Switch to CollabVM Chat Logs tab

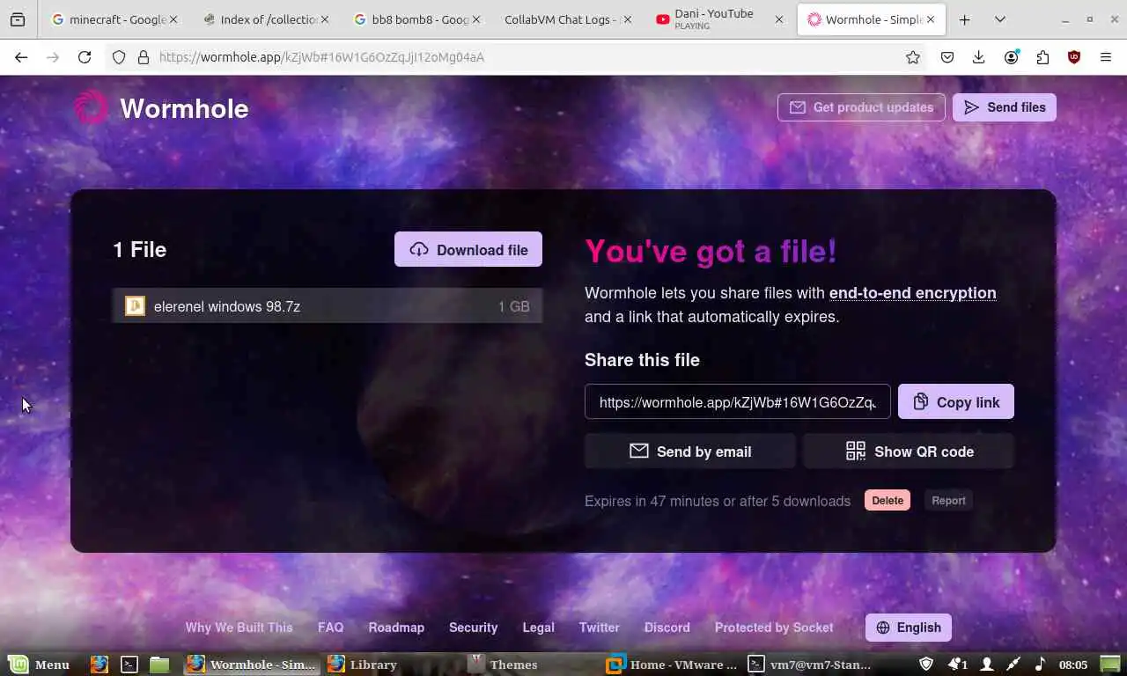(568, 19)
